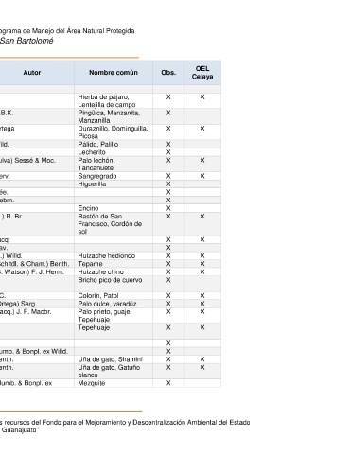The height and width of the screenshot is (454, 350).
Task: Click the Obs. column header
Action: (168, 73)
